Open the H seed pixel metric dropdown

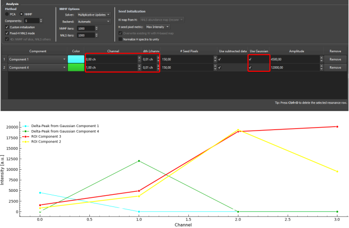tap(158, 27)
